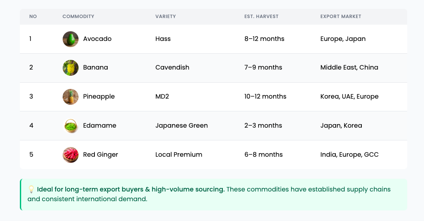Click the Est. Harvest column header
Image resolution: width=424 pixels, height=221 pixels.
261,16
